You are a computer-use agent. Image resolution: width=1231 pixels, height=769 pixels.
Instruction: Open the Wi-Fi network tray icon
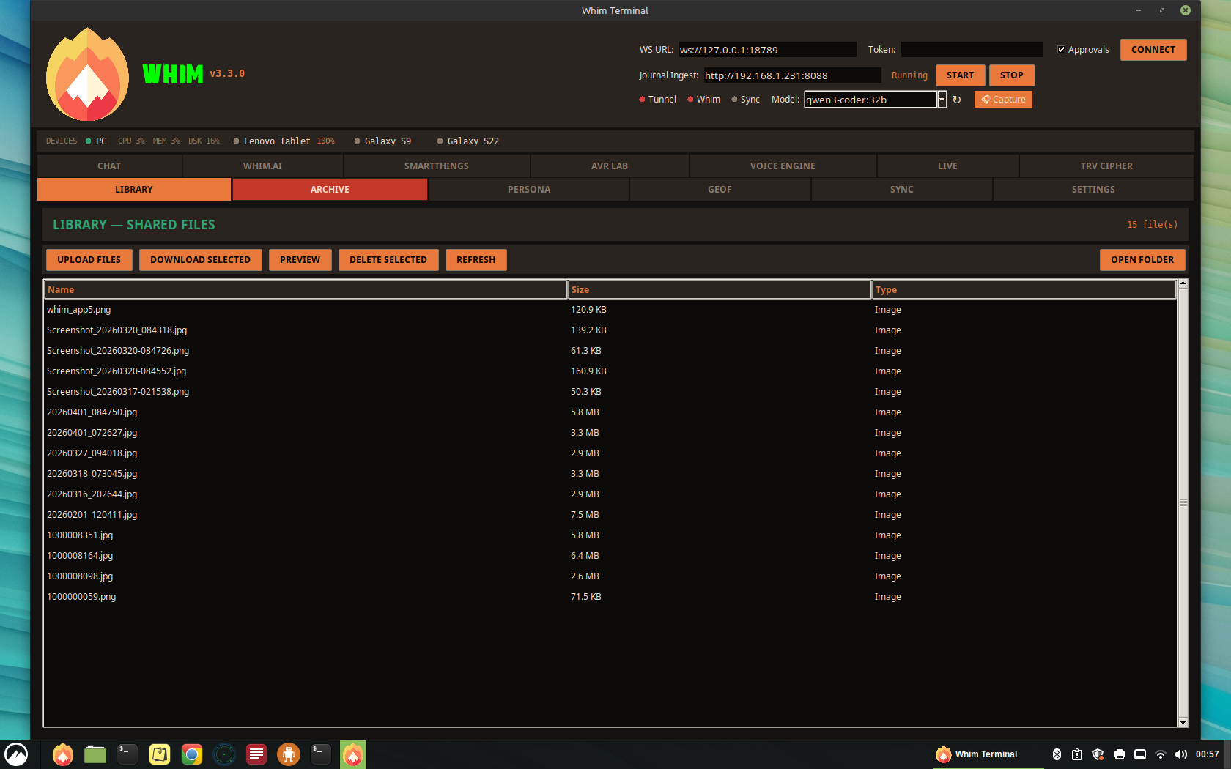(1160, 754)
